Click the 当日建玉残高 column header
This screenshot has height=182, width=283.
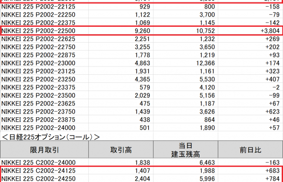[186, 150]
